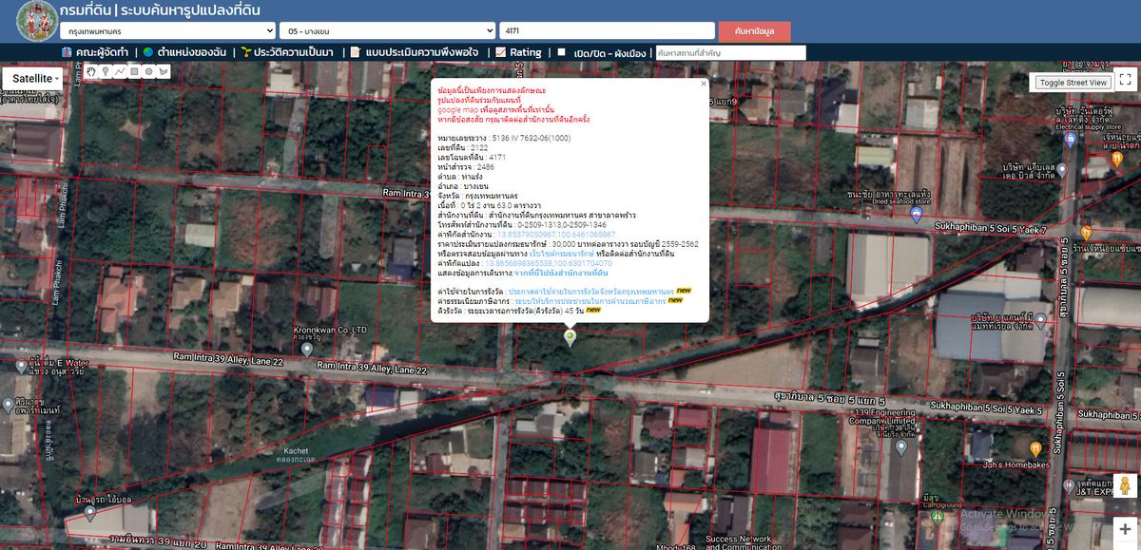
Task: Select the marker drawing tool
Action: (106, 71)
